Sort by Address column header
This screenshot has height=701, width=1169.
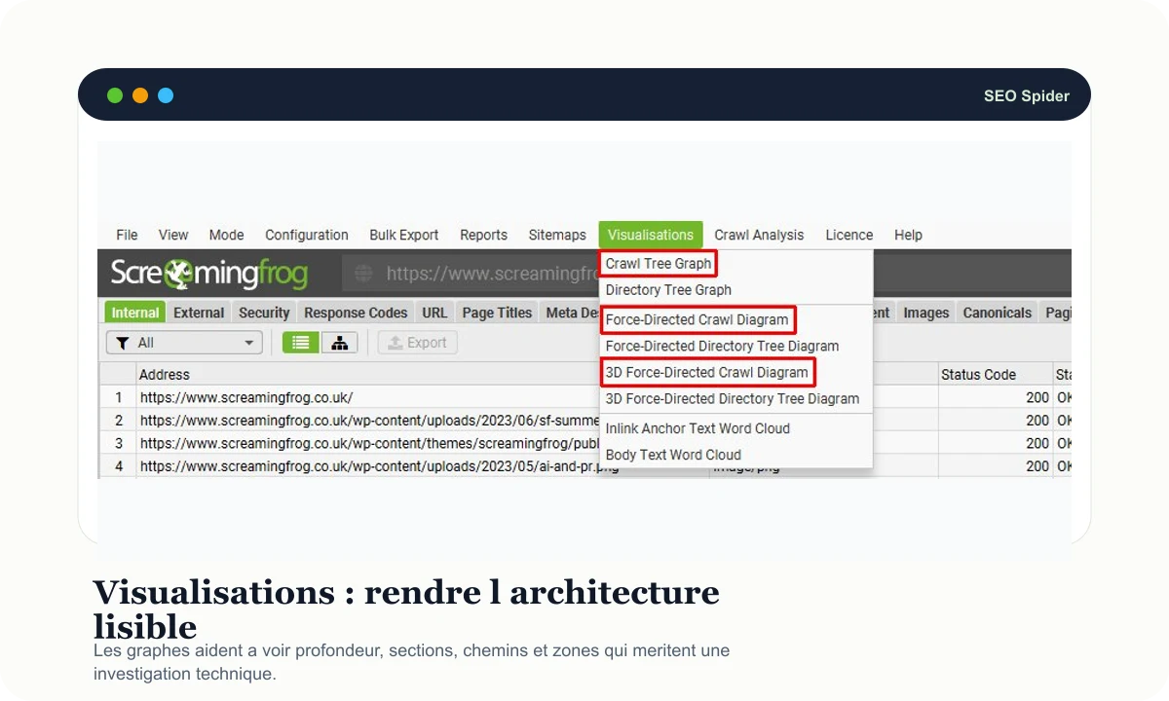165,374
